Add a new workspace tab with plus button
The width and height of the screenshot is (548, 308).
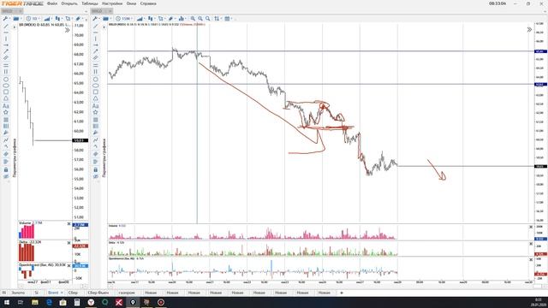(x=342, y=293)
